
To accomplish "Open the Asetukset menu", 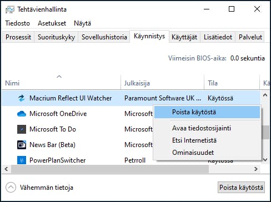I will pos(52,23).
